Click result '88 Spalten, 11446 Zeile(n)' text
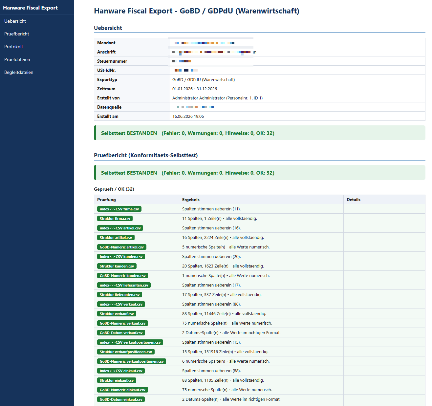 point(224,314)
